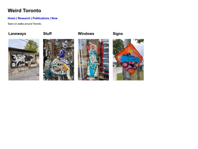The image size is (198, 149).
Task: Open the Signs photo thumbnail
Action: pos(128,60)
